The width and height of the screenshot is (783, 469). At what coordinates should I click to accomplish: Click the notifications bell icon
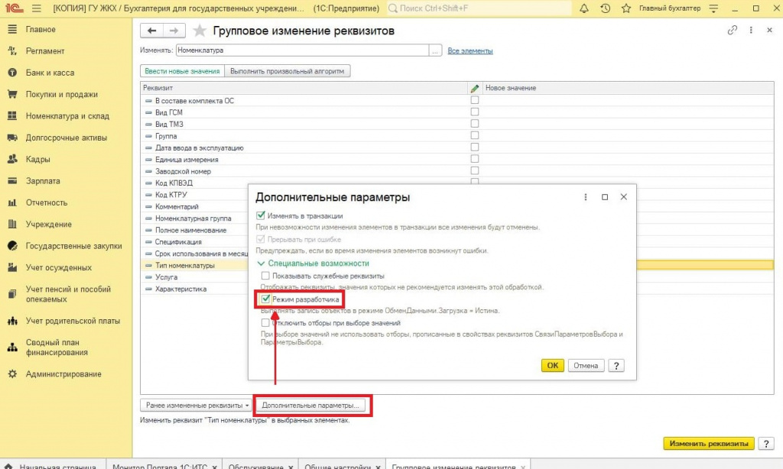click(583, 8)
